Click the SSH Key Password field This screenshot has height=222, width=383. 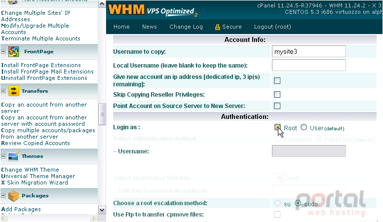[x=309, y=190]
